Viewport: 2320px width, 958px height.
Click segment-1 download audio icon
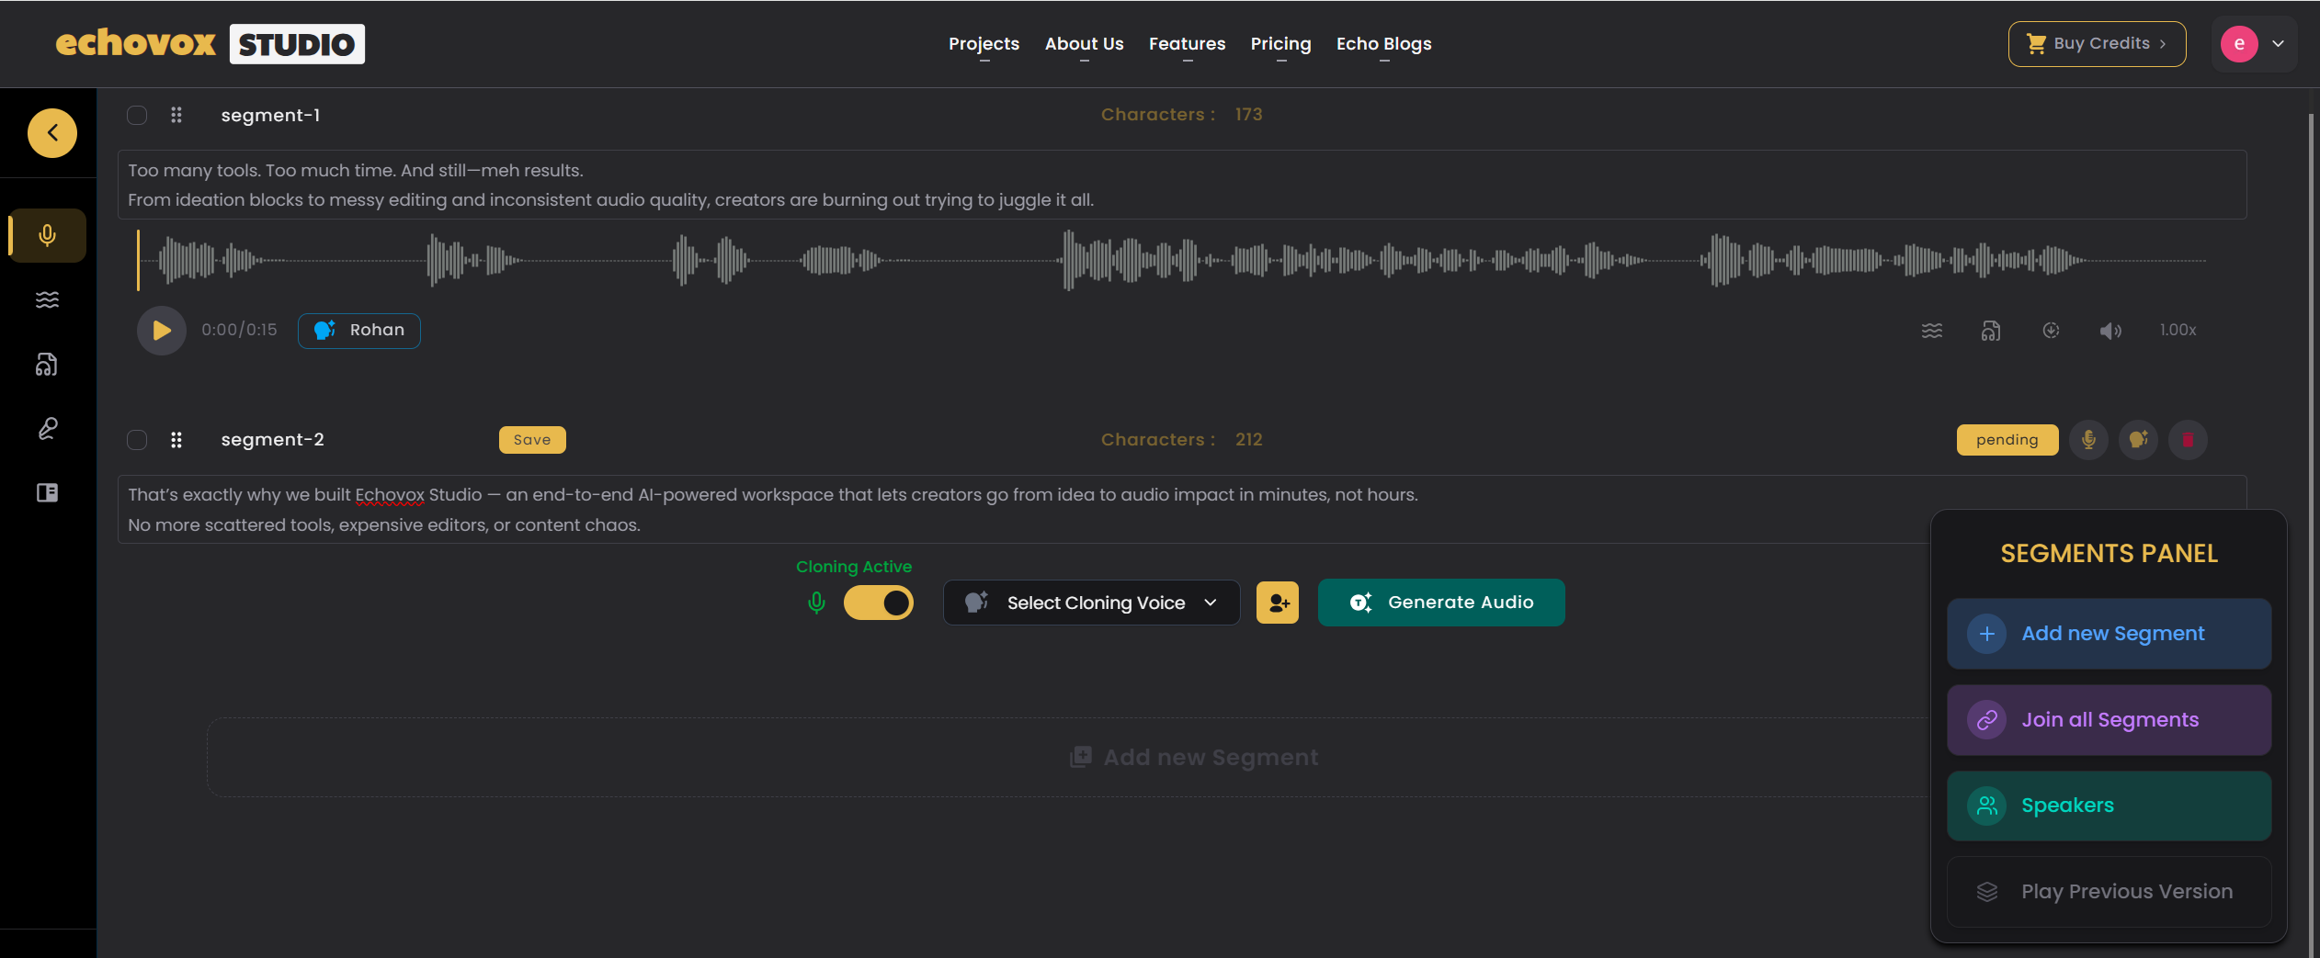[2051, 331]
